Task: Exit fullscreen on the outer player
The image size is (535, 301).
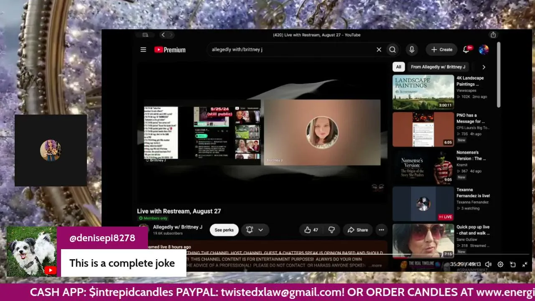Action: coord(525,264)
